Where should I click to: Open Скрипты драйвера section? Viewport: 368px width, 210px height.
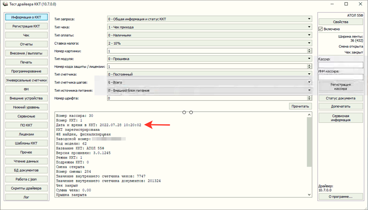point(26,188)
